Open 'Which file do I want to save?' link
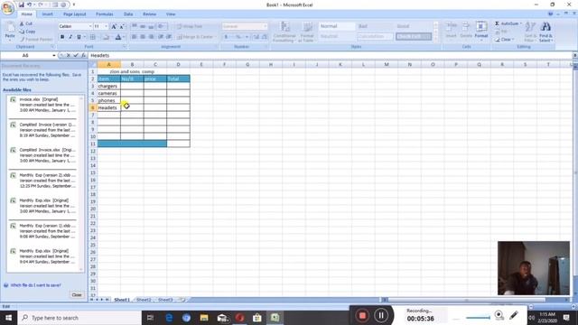Viewport: 578px width, 325px height. (36, 285)
